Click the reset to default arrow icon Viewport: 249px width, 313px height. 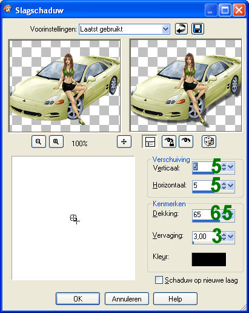pos(181,29)
